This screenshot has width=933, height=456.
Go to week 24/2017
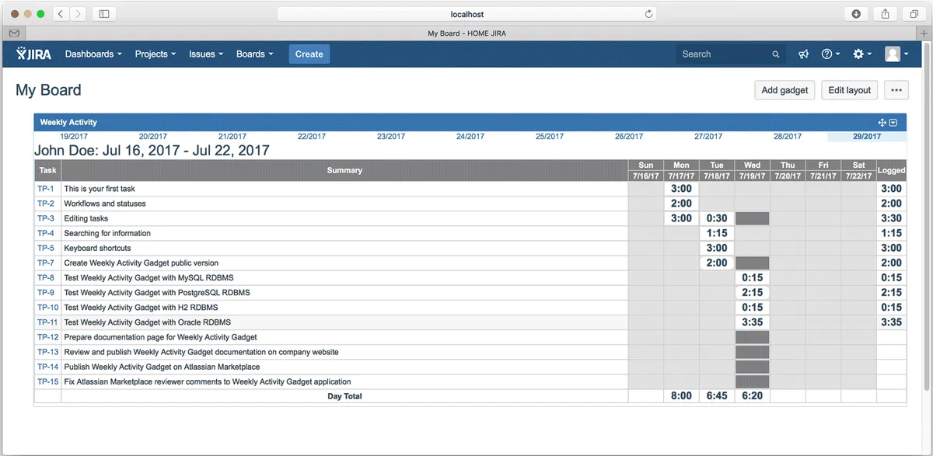[x=470, y=137]
